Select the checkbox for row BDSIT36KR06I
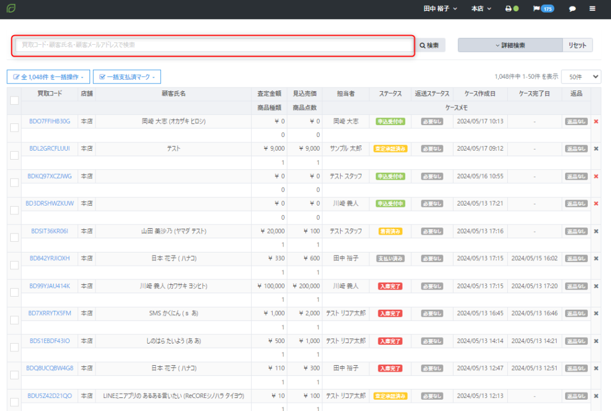 tap(14, 237)
